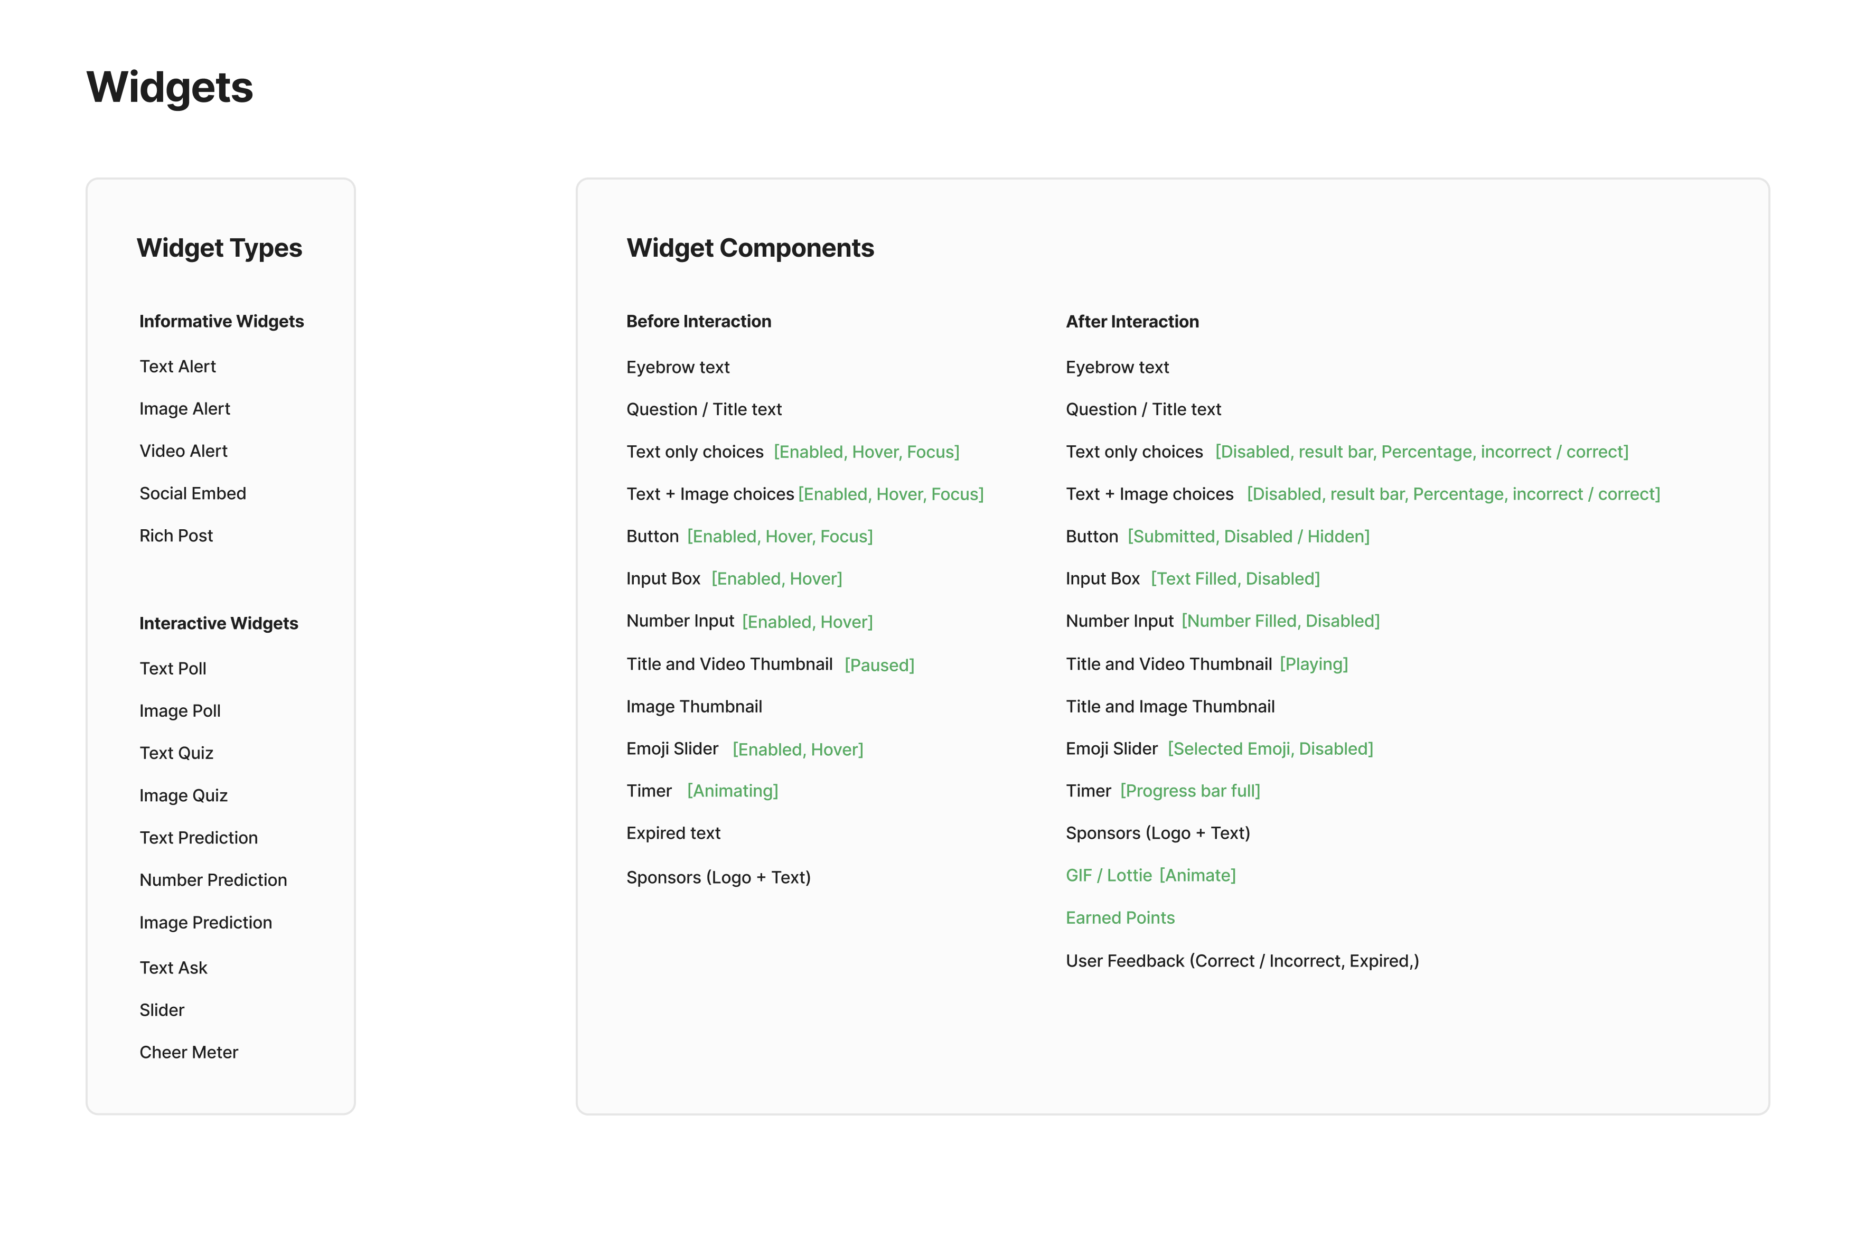The image size is (1856, 1237).
Task: Open Number Prediction widget type
Action: click(x=213, y=879)
